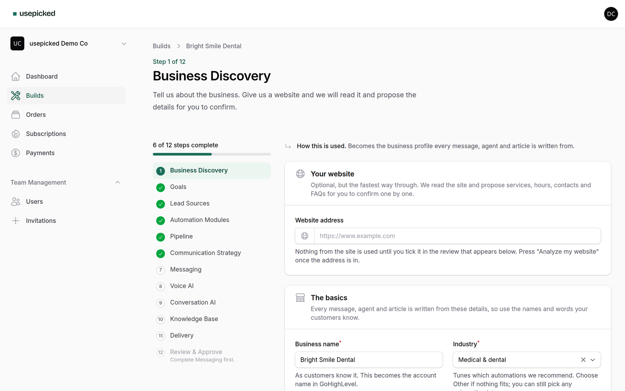Click the Automation Modules completed checkmark
Screen dimensions: 625x391
coord(161,221)
